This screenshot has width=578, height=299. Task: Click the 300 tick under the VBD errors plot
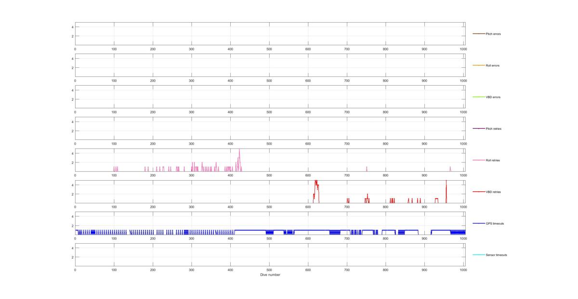coord(192,112)
